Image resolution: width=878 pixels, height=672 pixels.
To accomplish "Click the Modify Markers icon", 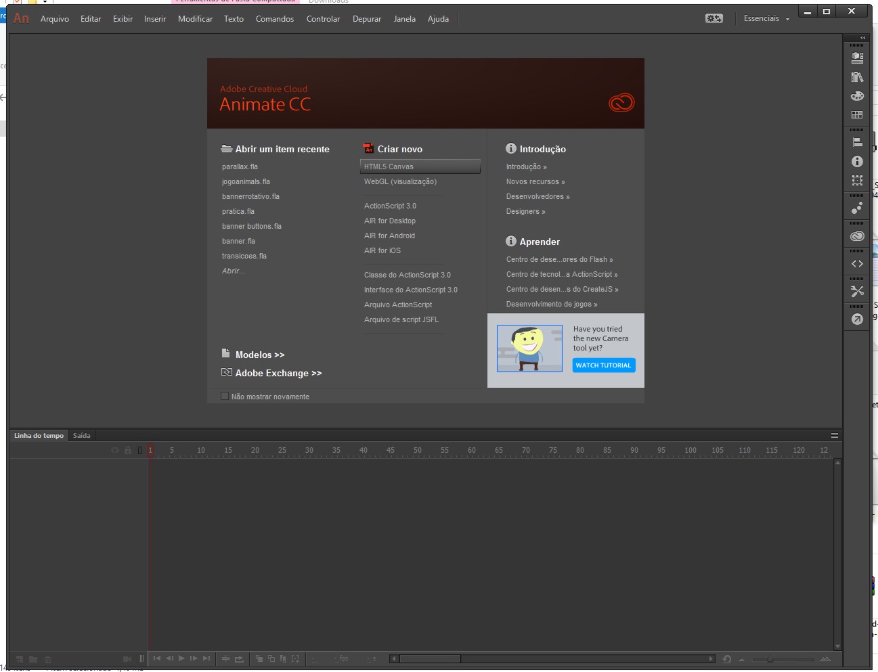I will [295, 659].
